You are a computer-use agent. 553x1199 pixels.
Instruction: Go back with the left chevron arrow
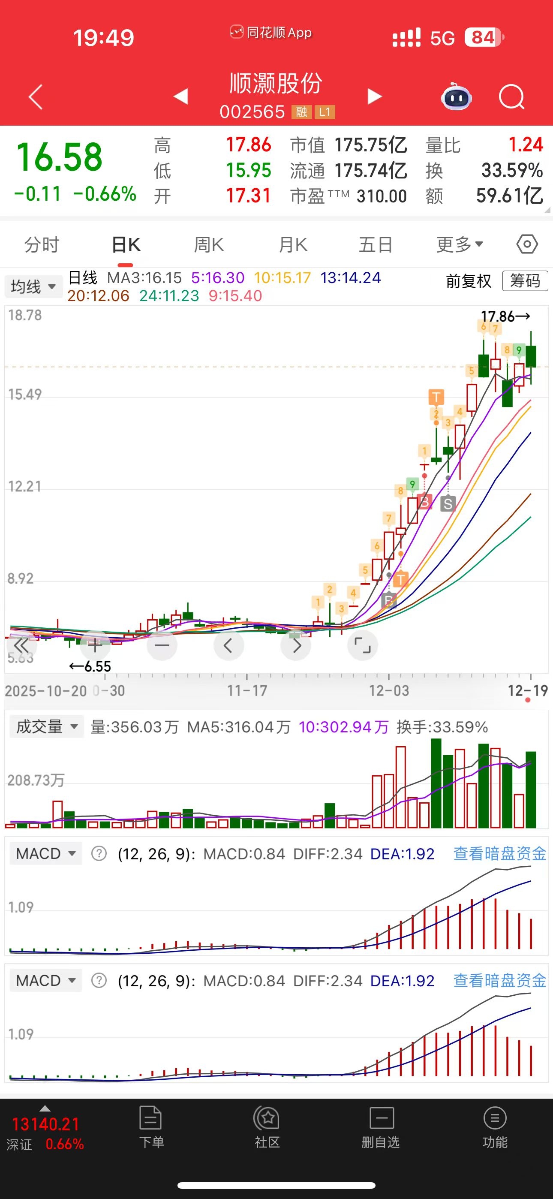tap(36, 97)
